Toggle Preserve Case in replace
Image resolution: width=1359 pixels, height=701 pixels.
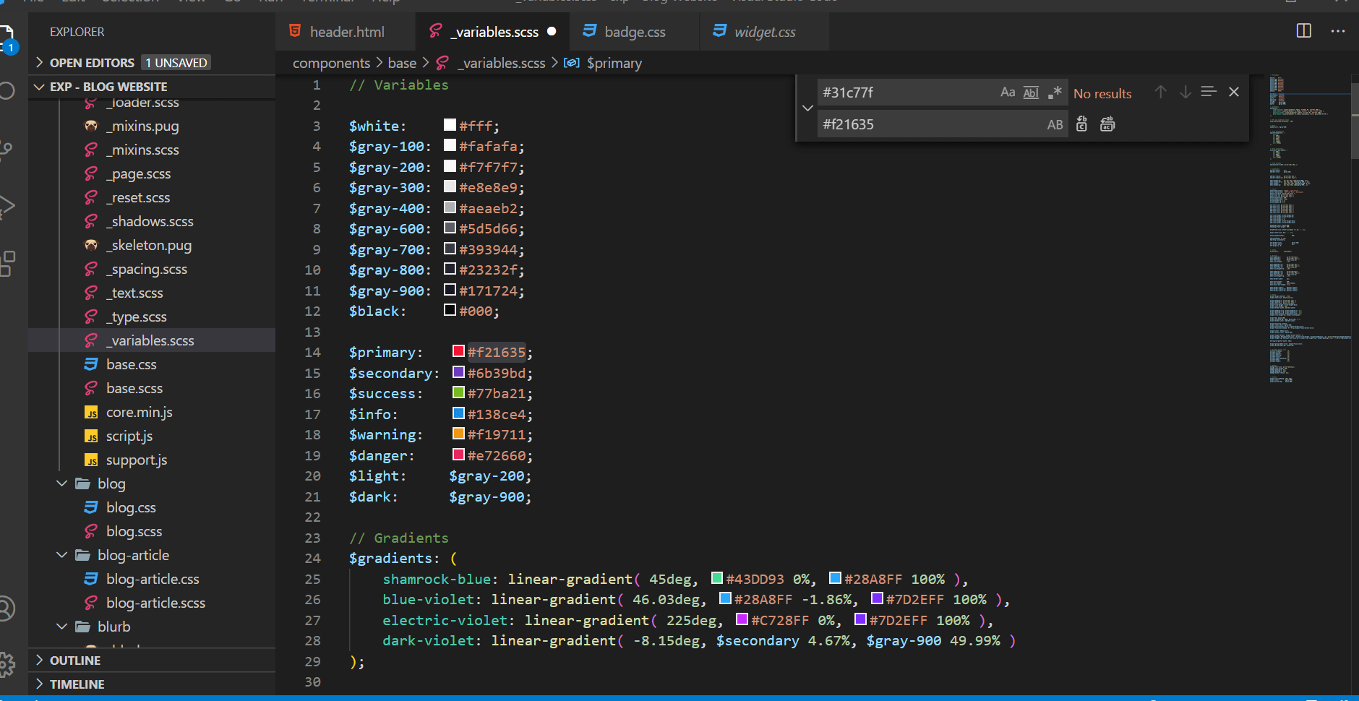[x=1055, y=124]
